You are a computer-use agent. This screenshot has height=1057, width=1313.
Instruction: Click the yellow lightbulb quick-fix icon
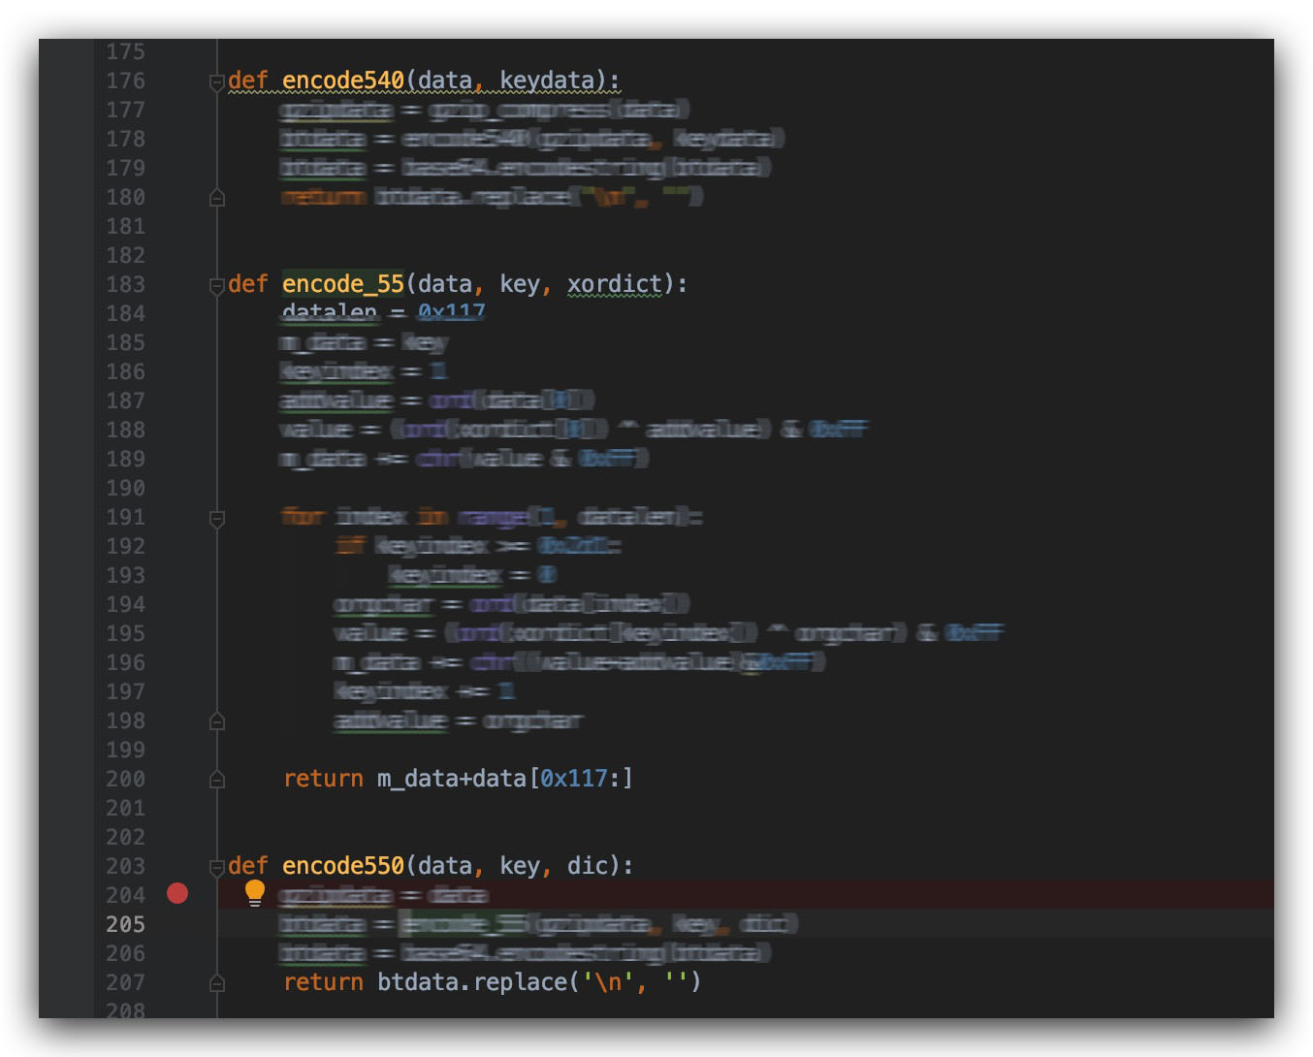coord(255,892)
